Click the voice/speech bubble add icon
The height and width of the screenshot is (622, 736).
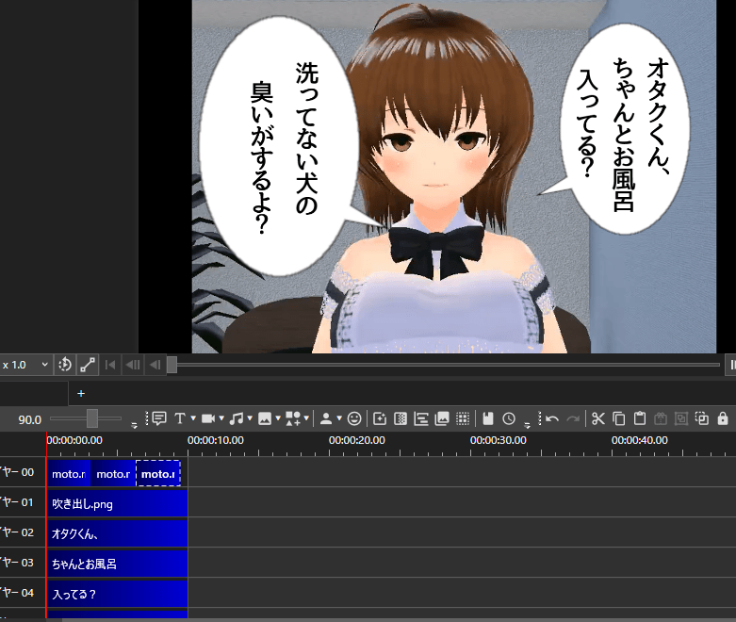tap(158, 418)
